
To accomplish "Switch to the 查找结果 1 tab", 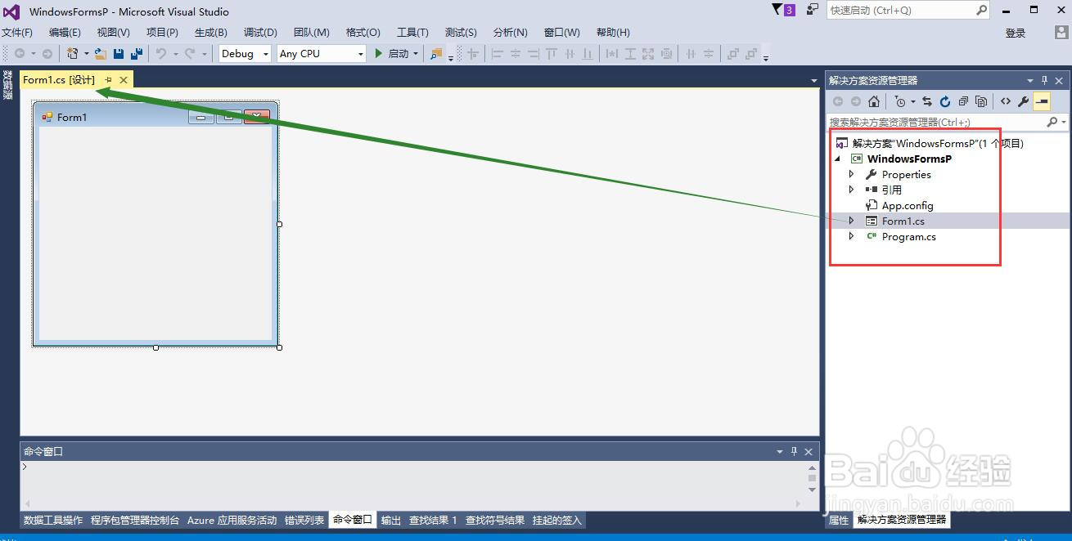I will [433, 520].
